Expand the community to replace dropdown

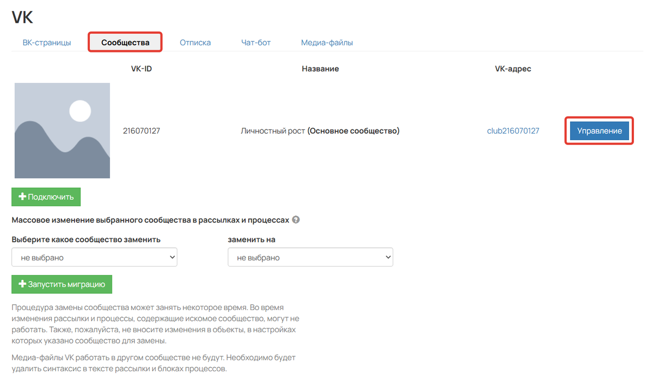pos(94,258)
